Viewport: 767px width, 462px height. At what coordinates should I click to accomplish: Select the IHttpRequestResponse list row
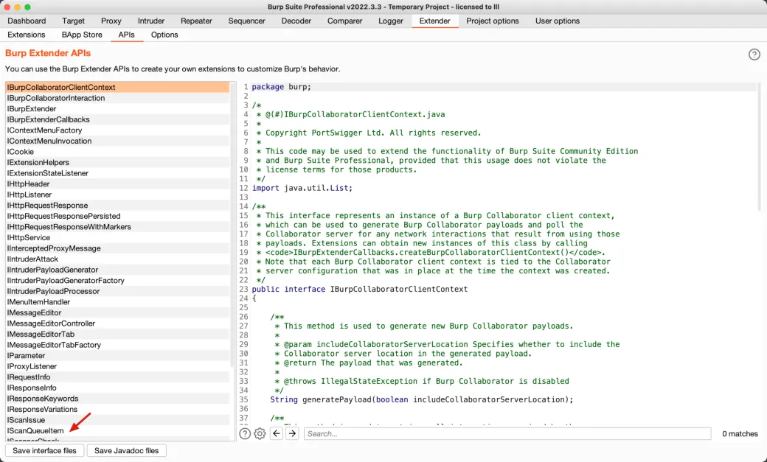point(117,206)
